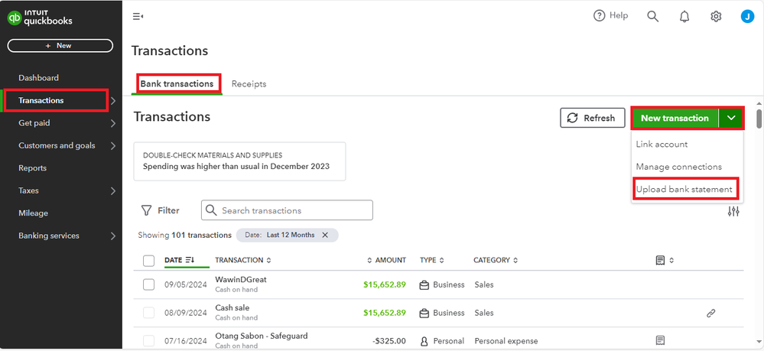Expand the Taxes sidebar chevron
The width and height of the screenshot is (764, 351).
click(x=113, y=190)
